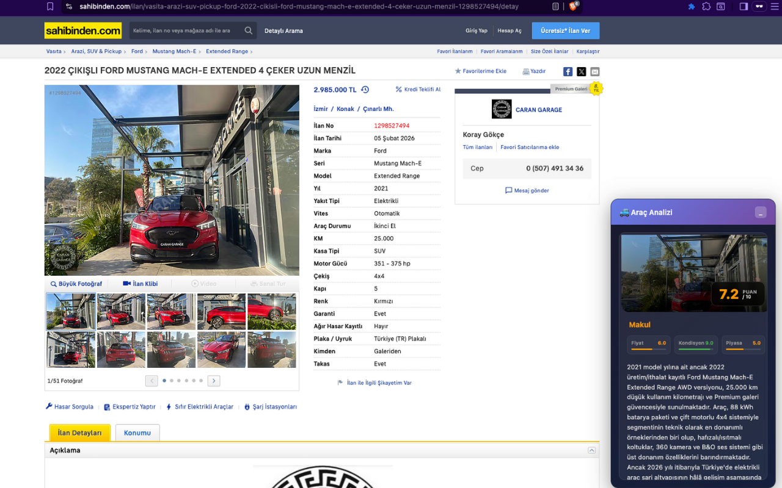The image size is (782, 488).
Task: Send a message via Mesaj gönder
Action: tap(527, 190)
